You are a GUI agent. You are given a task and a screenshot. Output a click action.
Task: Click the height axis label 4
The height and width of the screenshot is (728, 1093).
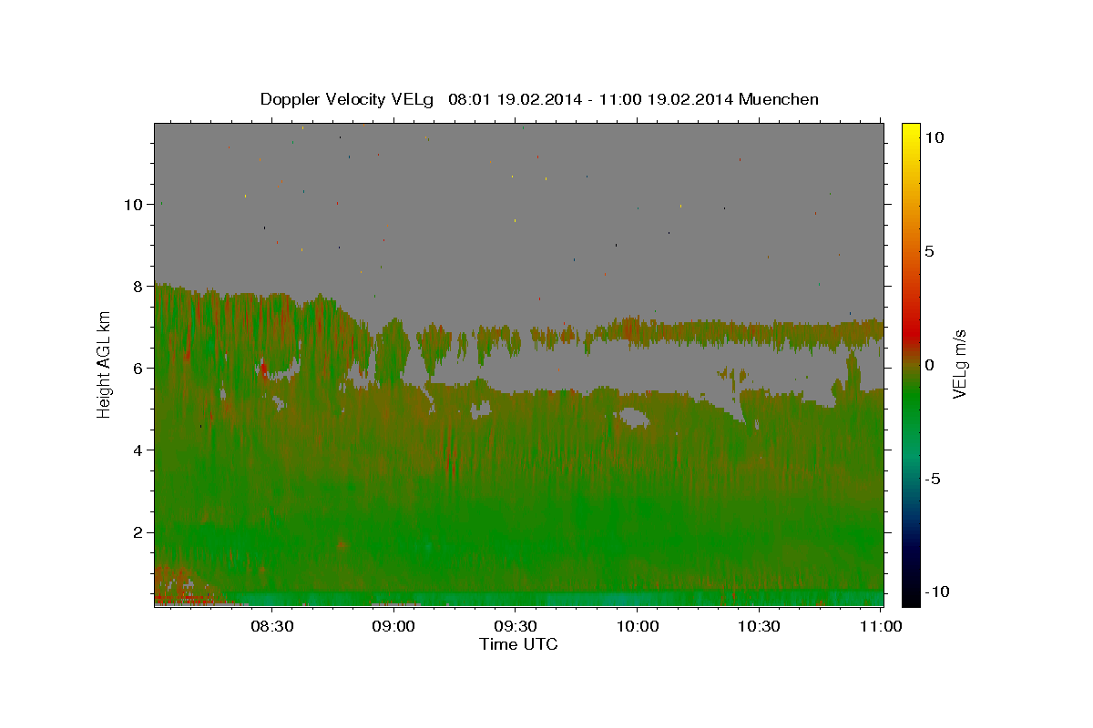(x=138, y=450)
